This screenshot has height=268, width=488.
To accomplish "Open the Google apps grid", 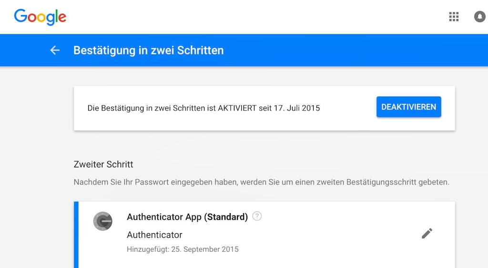I will pyautogui.click(x=454, y=17).
